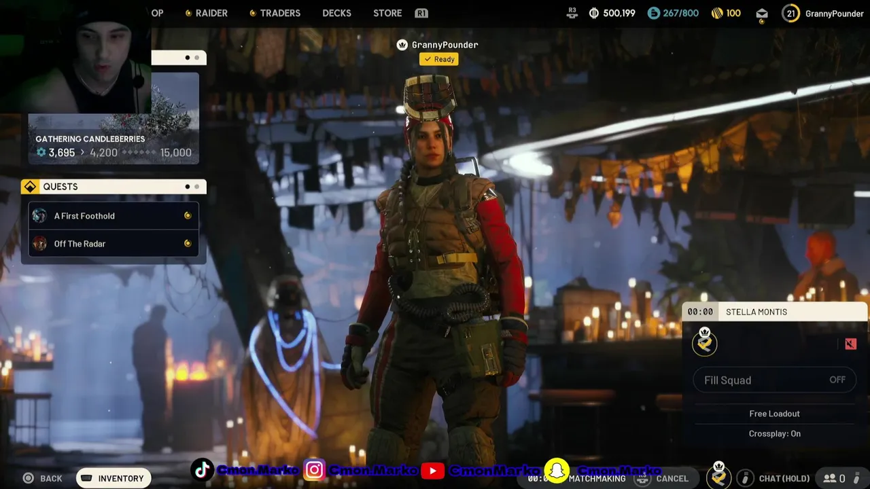Click the crown icon above the character
This screenshot has width=870, height=489.
[402, 45]
